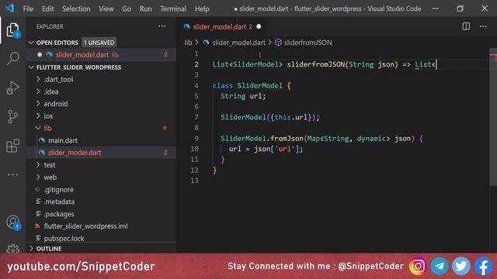
Task: Expand the web folder
Action: pos(38,177)
